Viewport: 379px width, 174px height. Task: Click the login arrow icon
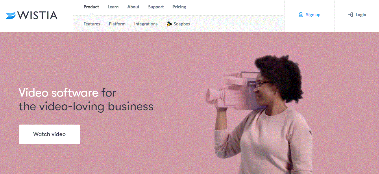(350, 15)
